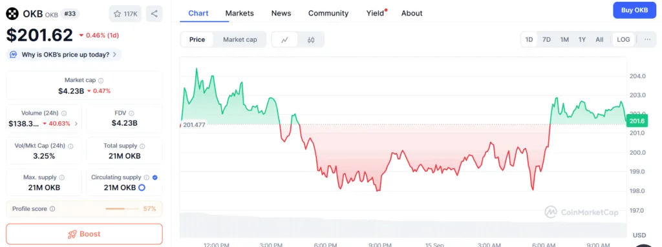This screenshot has height=247, width=662.
Task: Click the OKB coin logo icon
Action: [13, 14]
